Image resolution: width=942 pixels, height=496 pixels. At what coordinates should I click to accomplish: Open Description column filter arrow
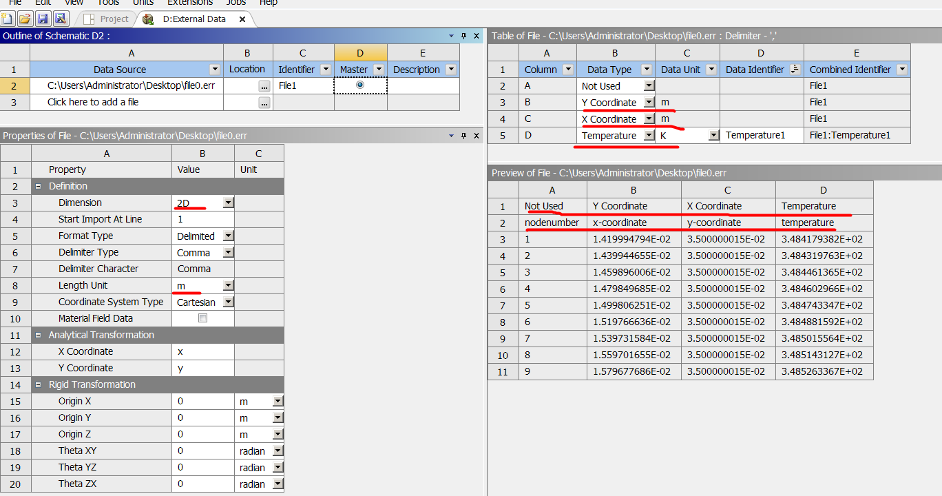tap(451, 70)
